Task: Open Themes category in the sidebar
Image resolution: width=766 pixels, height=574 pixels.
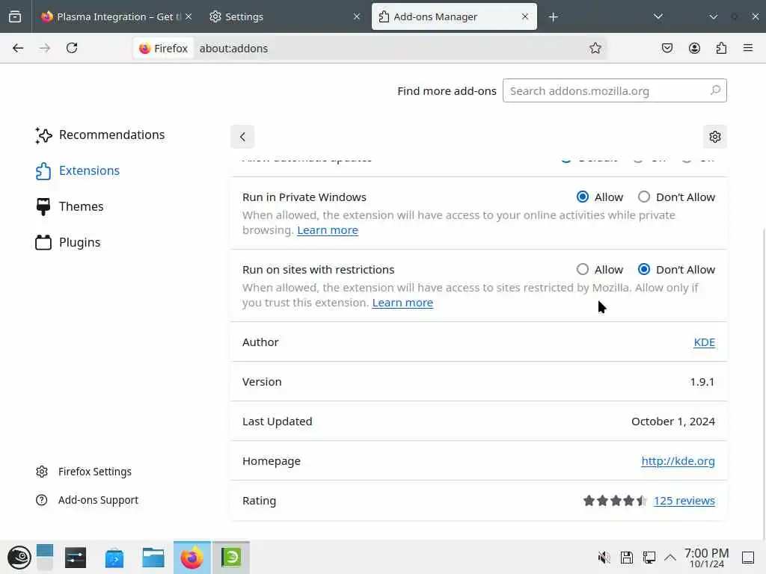Action: point(70,206)
